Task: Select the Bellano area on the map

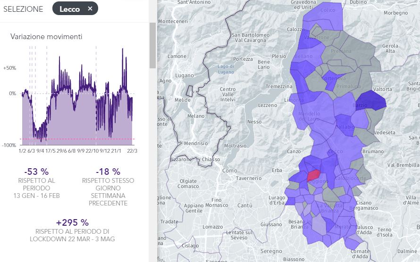Action: tap(303, 57)
